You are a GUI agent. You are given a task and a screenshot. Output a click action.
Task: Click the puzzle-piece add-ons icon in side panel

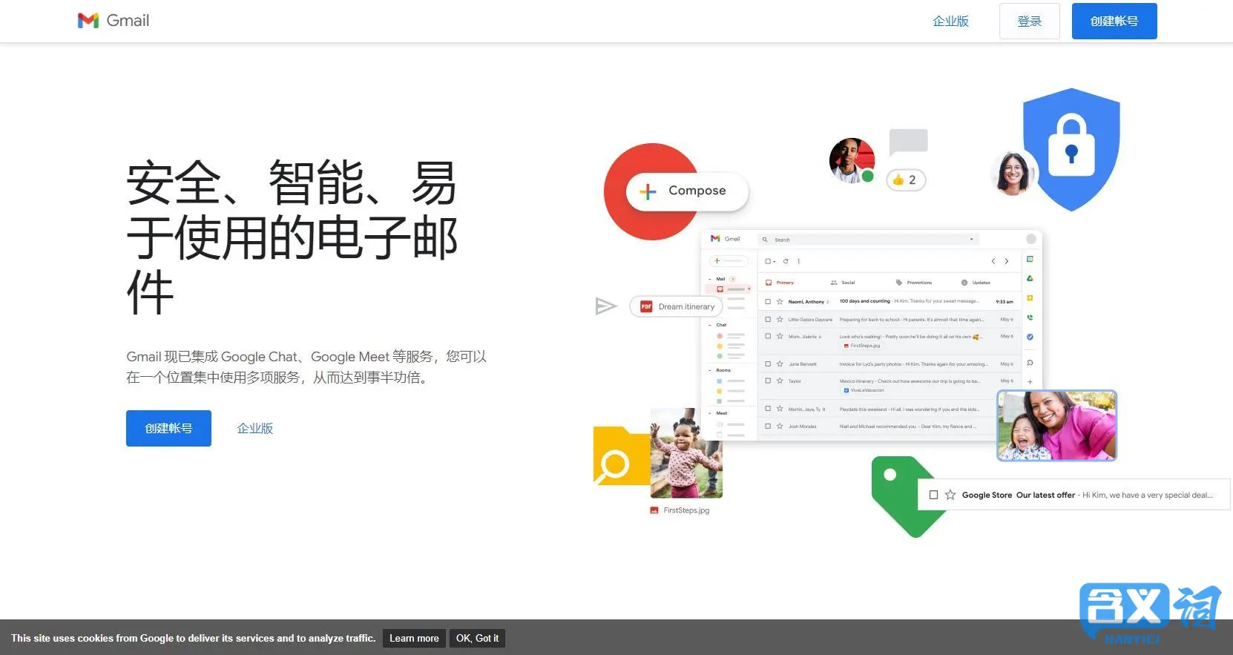(1030, 363)
